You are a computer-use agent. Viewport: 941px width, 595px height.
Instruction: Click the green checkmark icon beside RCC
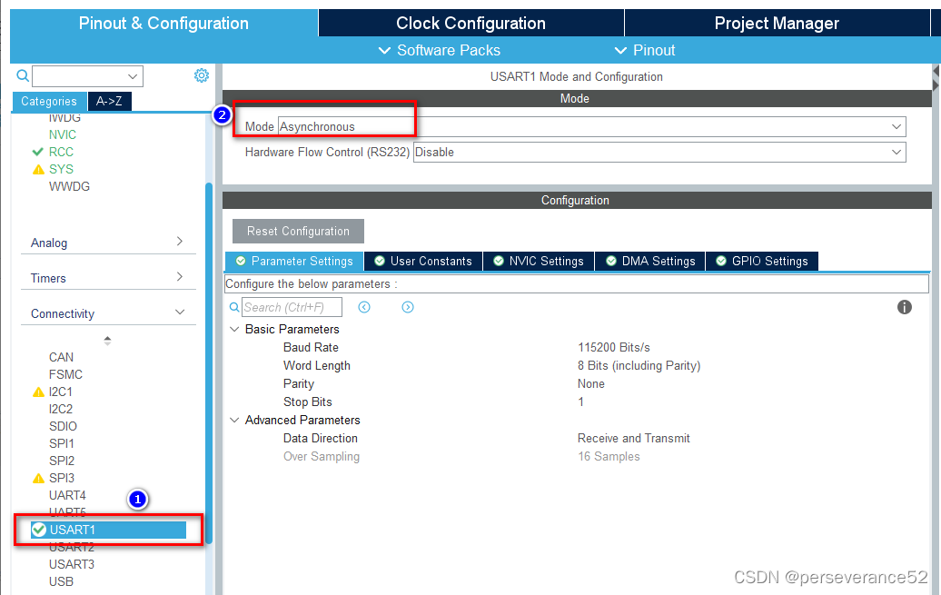[38, 152]
